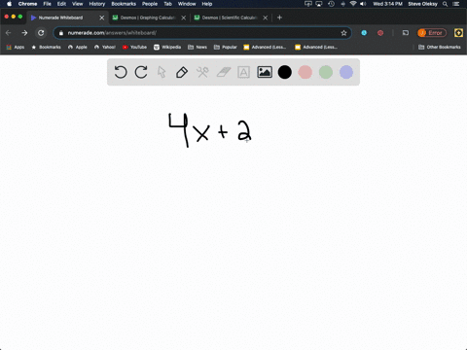Screen dimensions: 467x350
Task: Open the YouTube bookmark
Action: point(134,47)
